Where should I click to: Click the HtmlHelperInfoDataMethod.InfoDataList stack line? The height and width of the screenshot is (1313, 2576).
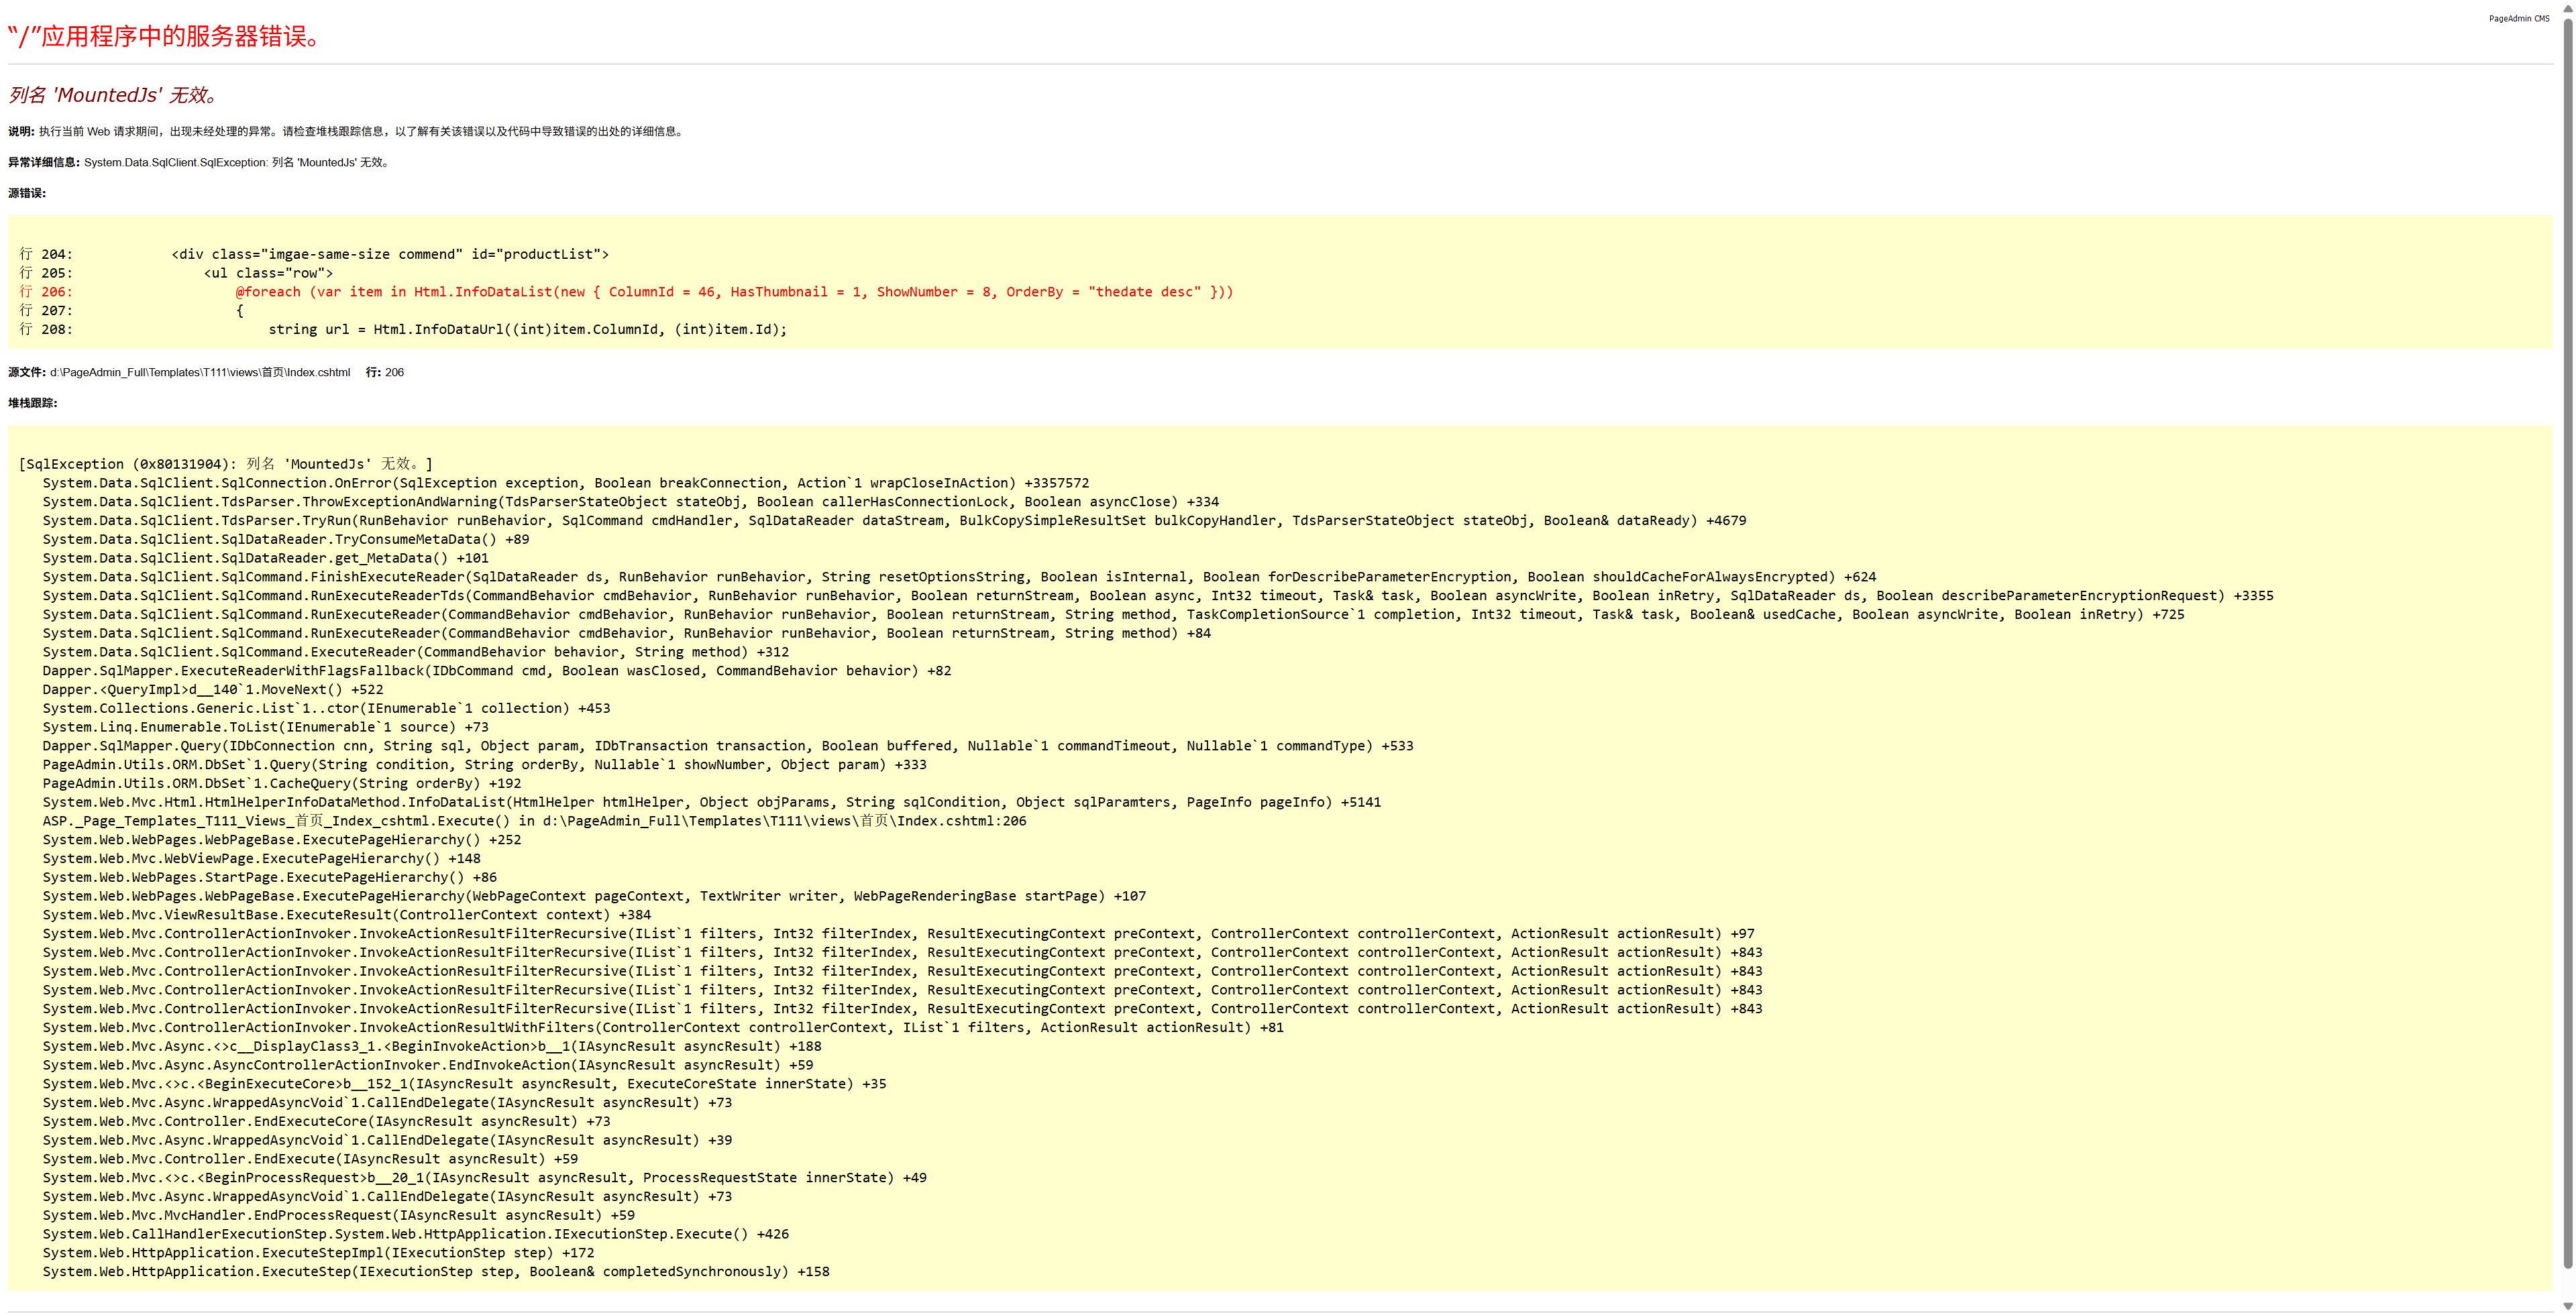pos(710,802)
